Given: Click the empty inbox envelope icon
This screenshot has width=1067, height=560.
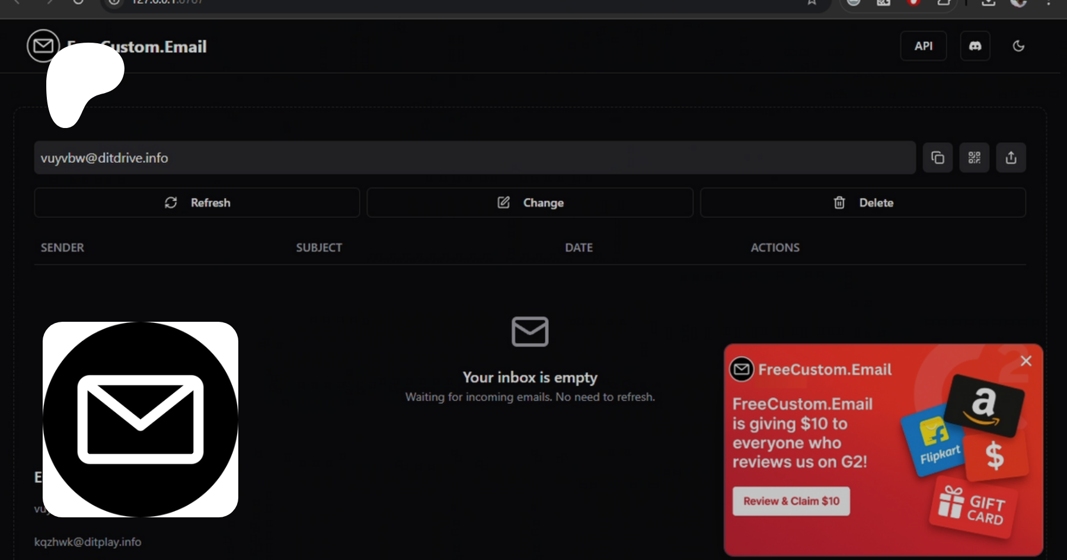Looking at the screenshot, I should coord(530,331).
